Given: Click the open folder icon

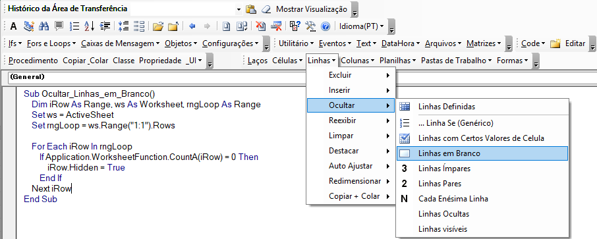Looking at the screenshot, I should coord(158,26).
